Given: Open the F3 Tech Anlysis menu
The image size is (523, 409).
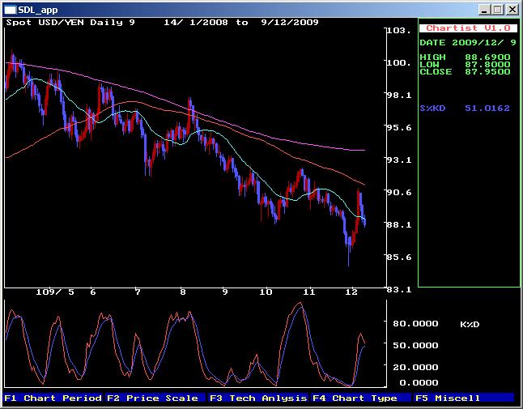Looking at the screenshot, I should 258,398.
